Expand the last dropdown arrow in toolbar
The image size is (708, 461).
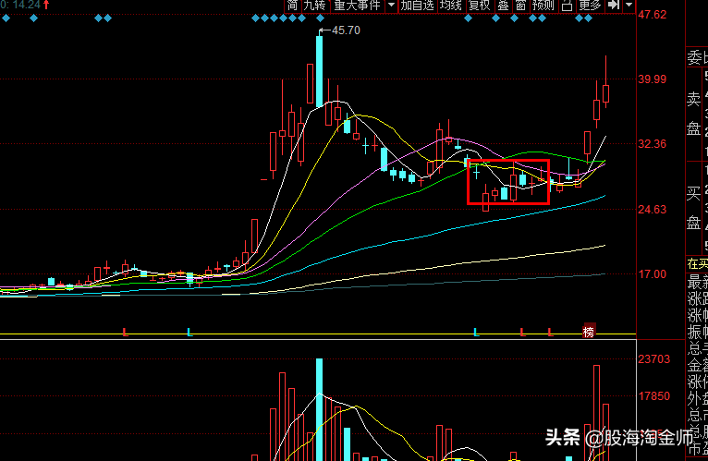click(629, 6)
